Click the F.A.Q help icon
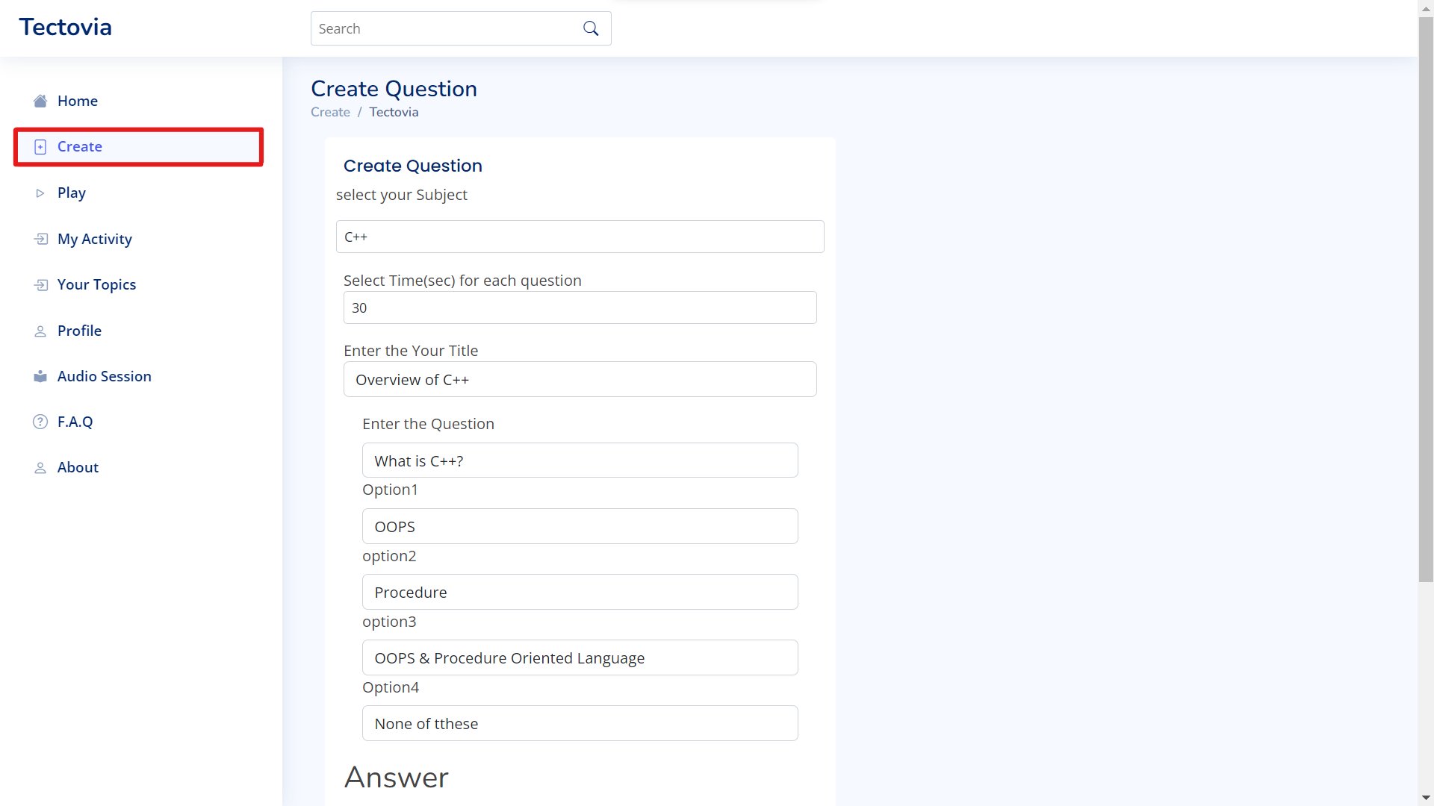Viewport: 1434px width, 806px height. tap(40, 421)
